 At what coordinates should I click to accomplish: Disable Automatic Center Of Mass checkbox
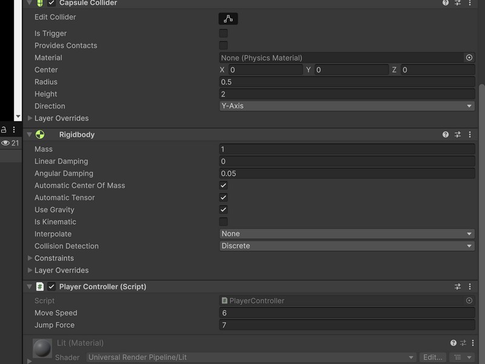[x=223, y=186]
